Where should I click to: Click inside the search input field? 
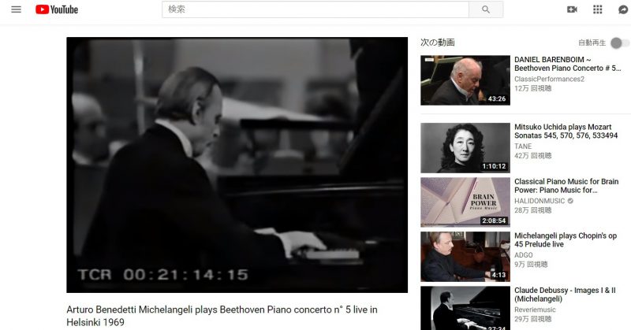coord(315,9)
